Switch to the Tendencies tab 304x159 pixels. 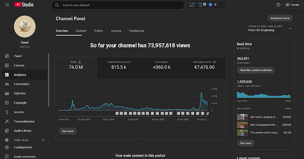pos(137,31)
